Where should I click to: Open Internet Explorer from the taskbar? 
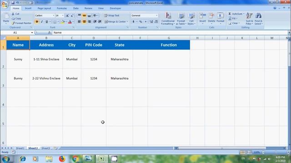pyautogui.click(x=23, y=159)
